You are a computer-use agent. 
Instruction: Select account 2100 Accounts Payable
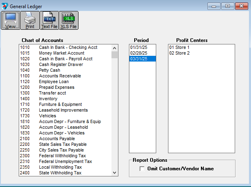point(57,139)
